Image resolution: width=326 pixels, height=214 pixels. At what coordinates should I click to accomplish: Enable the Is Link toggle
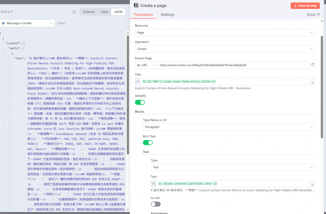(x=155, y=204)
